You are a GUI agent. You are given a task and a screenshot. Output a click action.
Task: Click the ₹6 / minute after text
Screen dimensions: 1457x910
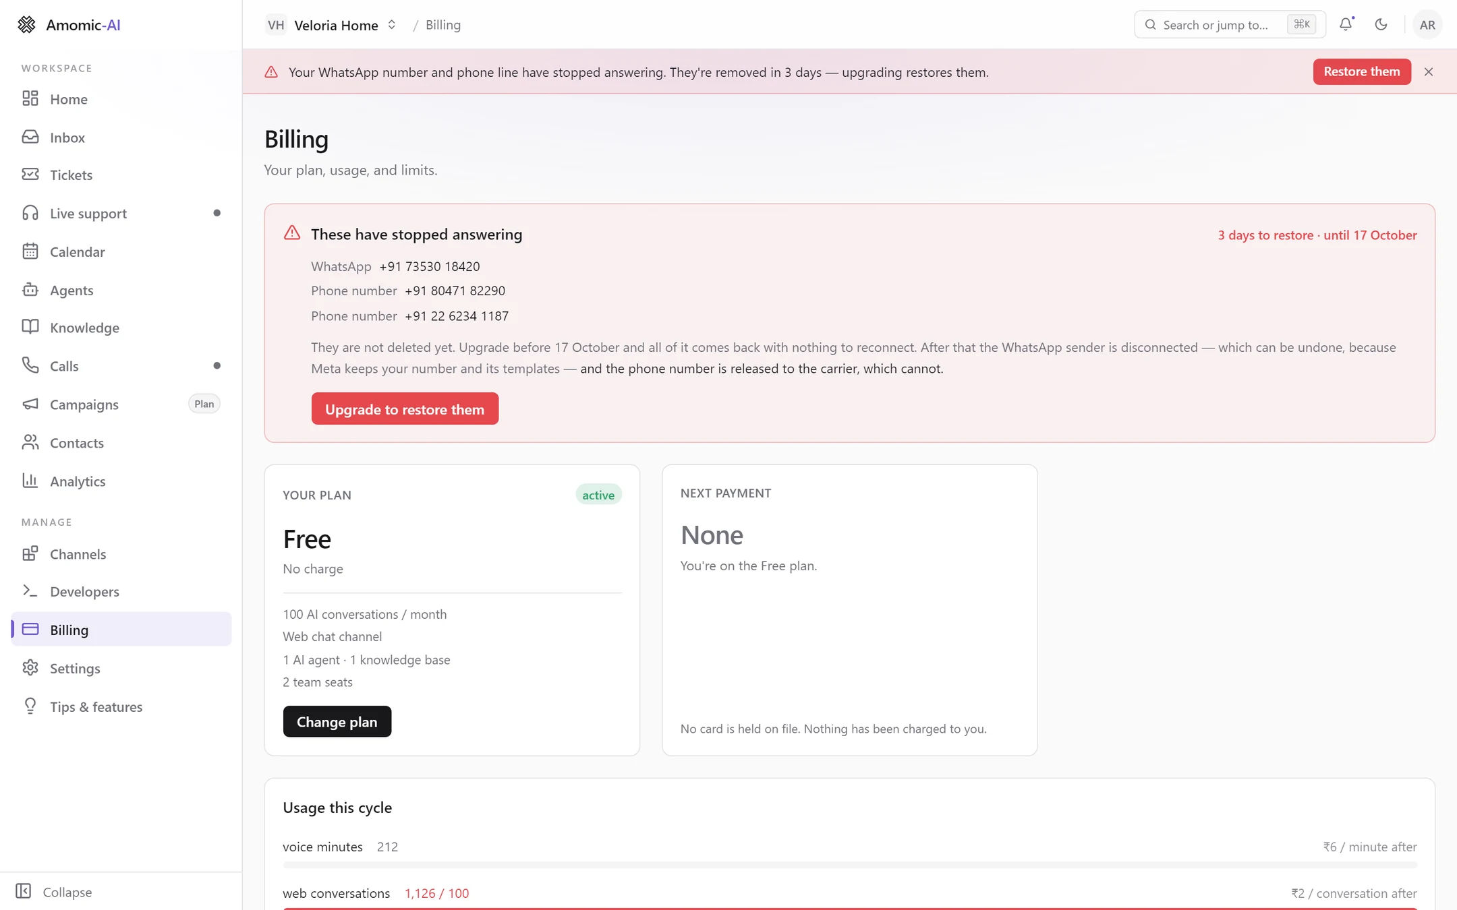(x=1370, y=847)
